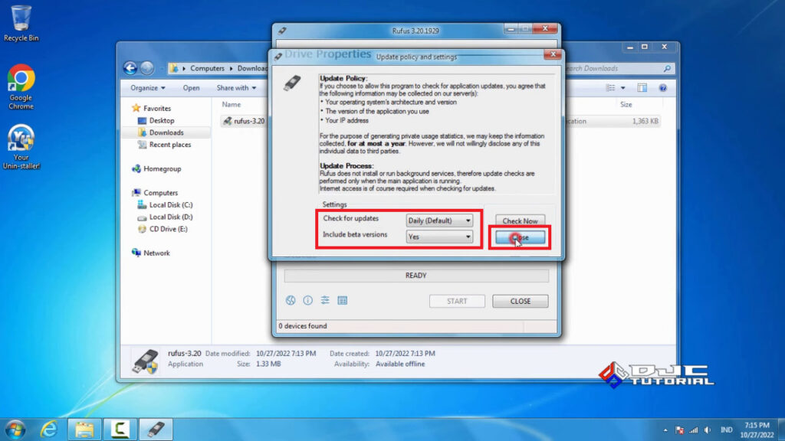Click CLOSE in the Rufus main window
Image resolution: width=785 pixels, height=441 pixels.
(520, 301)
